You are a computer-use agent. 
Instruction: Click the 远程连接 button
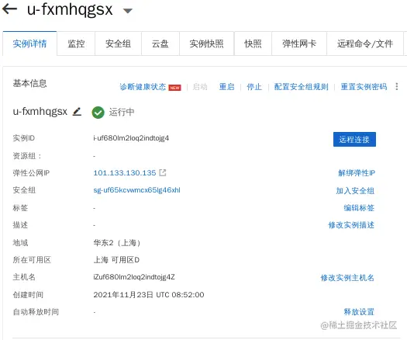coord(354,139)
